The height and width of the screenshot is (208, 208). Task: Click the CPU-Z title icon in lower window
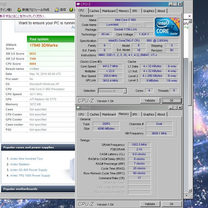[x=78, y=107]
